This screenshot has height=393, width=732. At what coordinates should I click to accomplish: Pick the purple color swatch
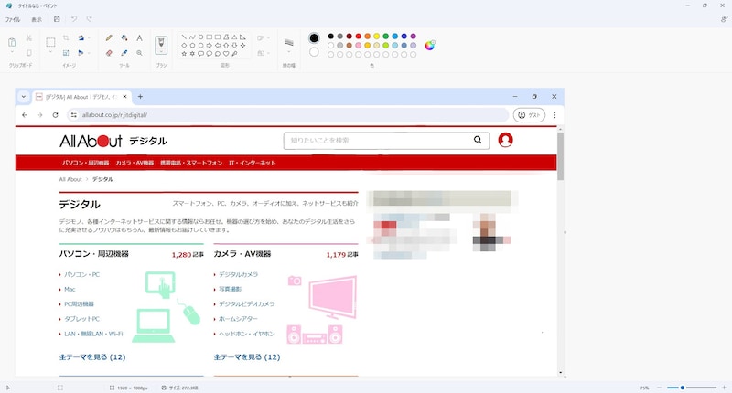coord(414,36)
